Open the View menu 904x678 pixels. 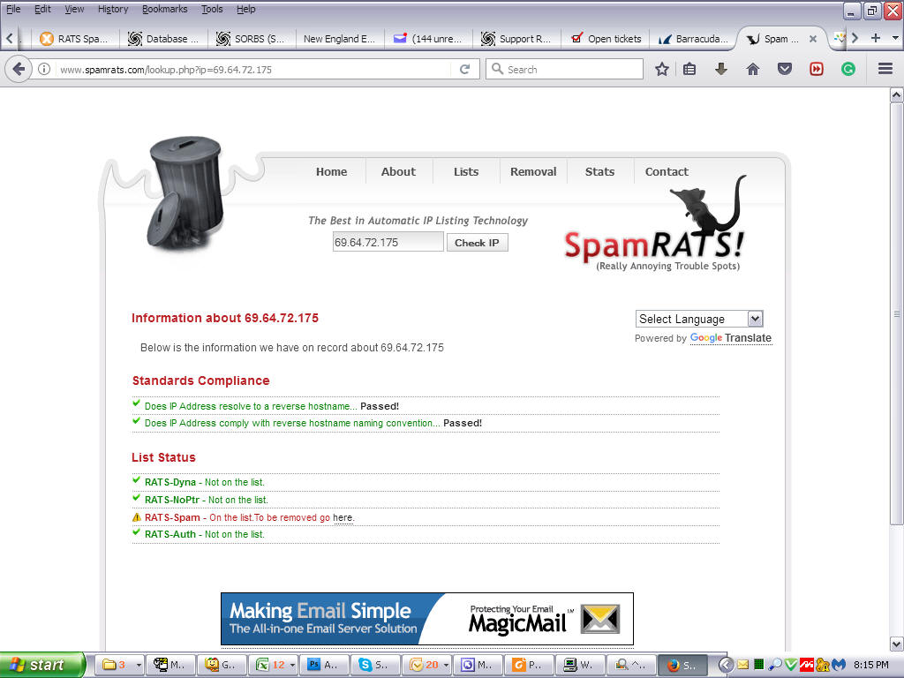[74, 9]
